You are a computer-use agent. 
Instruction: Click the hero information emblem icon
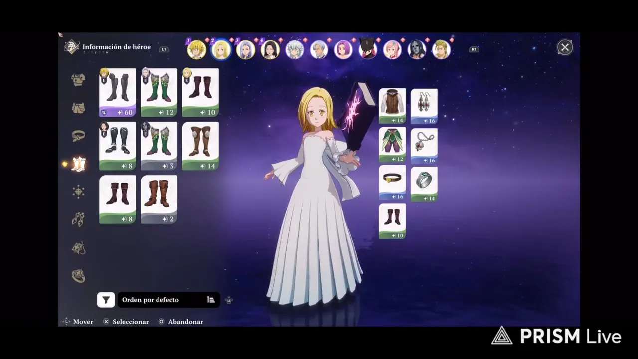coord(71,47)
